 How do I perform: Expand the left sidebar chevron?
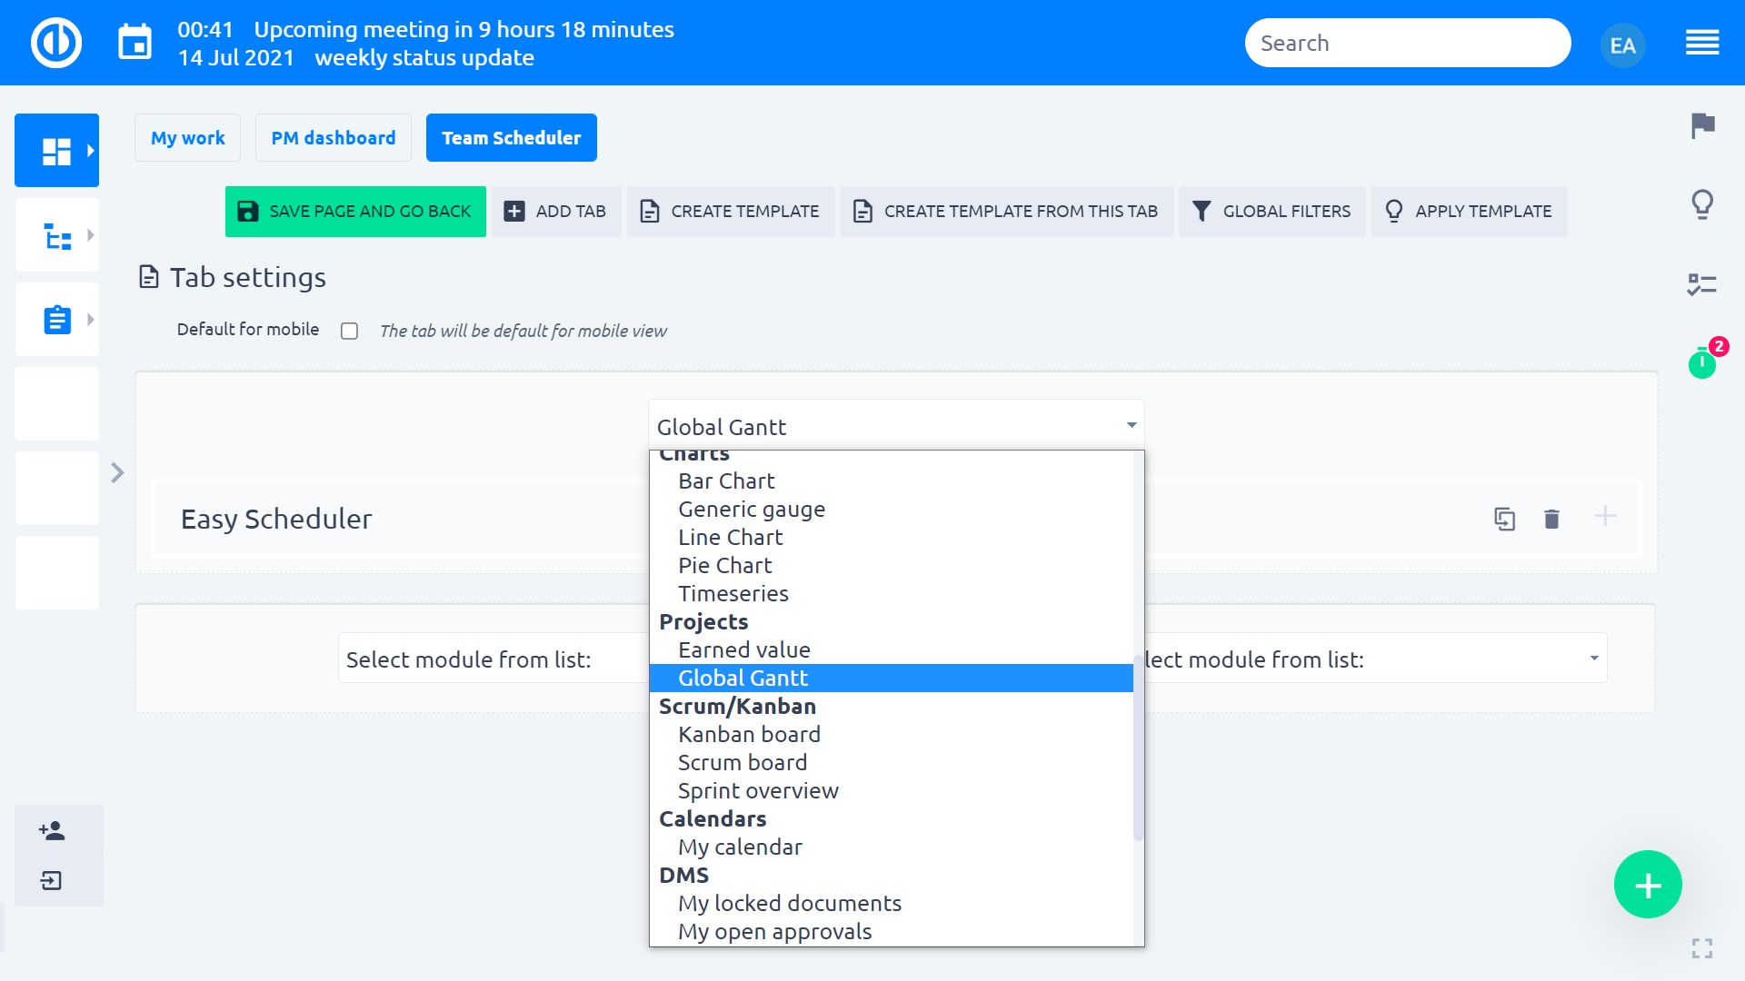click(117, 473)
